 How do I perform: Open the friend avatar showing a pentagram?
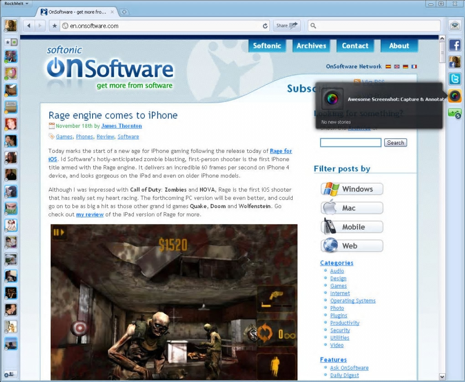(10, 293)
